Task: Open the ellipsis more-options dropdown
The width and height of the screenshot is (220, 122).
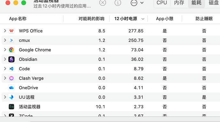Action: coord(137,3)
